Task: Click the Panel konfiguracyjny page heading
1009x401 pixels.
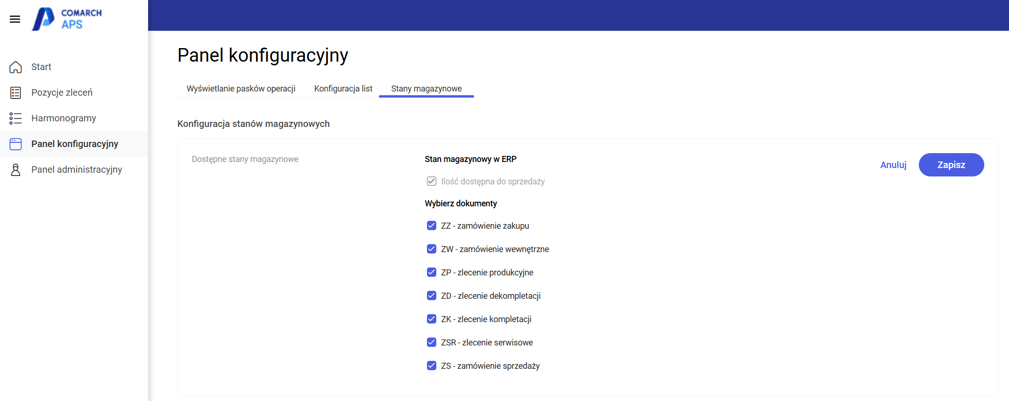Action: coord(263,56)
